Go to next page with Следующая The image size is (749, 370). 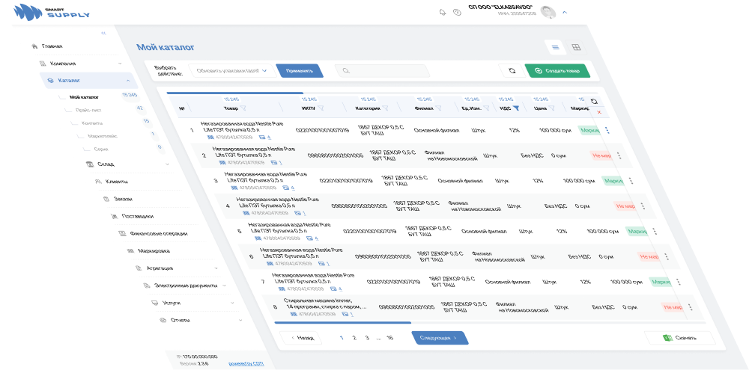tap(440, 338)
